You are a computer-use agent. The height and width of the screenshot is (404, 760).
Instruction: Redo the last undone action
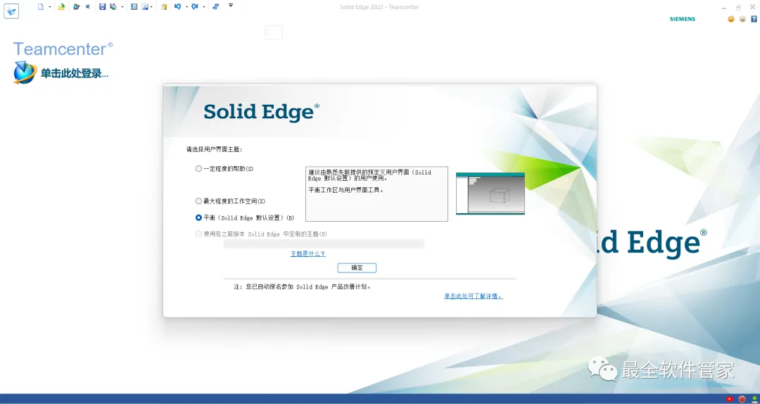coord(195,7)
